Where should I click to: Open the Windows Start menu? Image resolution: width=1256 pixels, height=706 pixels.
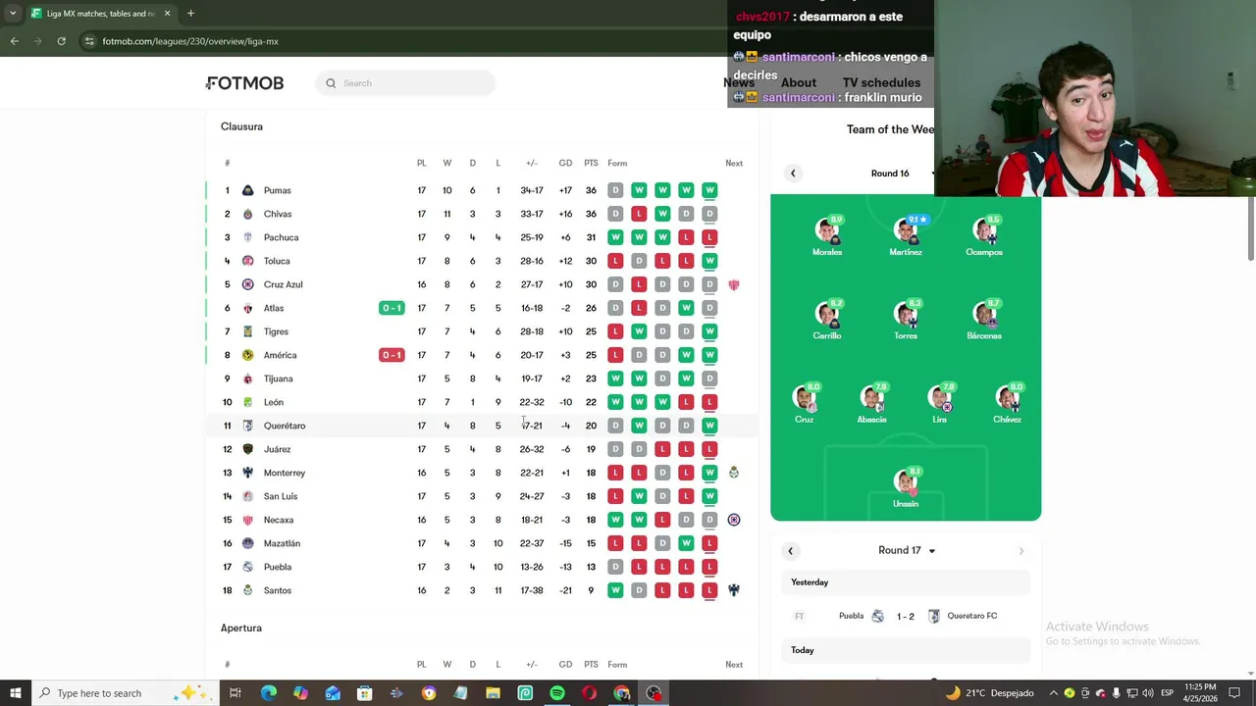click(x=15, y=693)
